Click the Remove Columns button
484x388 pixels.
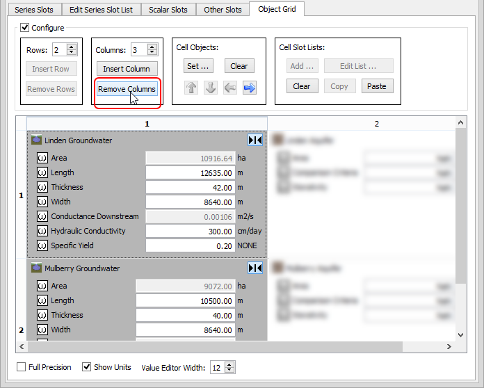(127, 89)
